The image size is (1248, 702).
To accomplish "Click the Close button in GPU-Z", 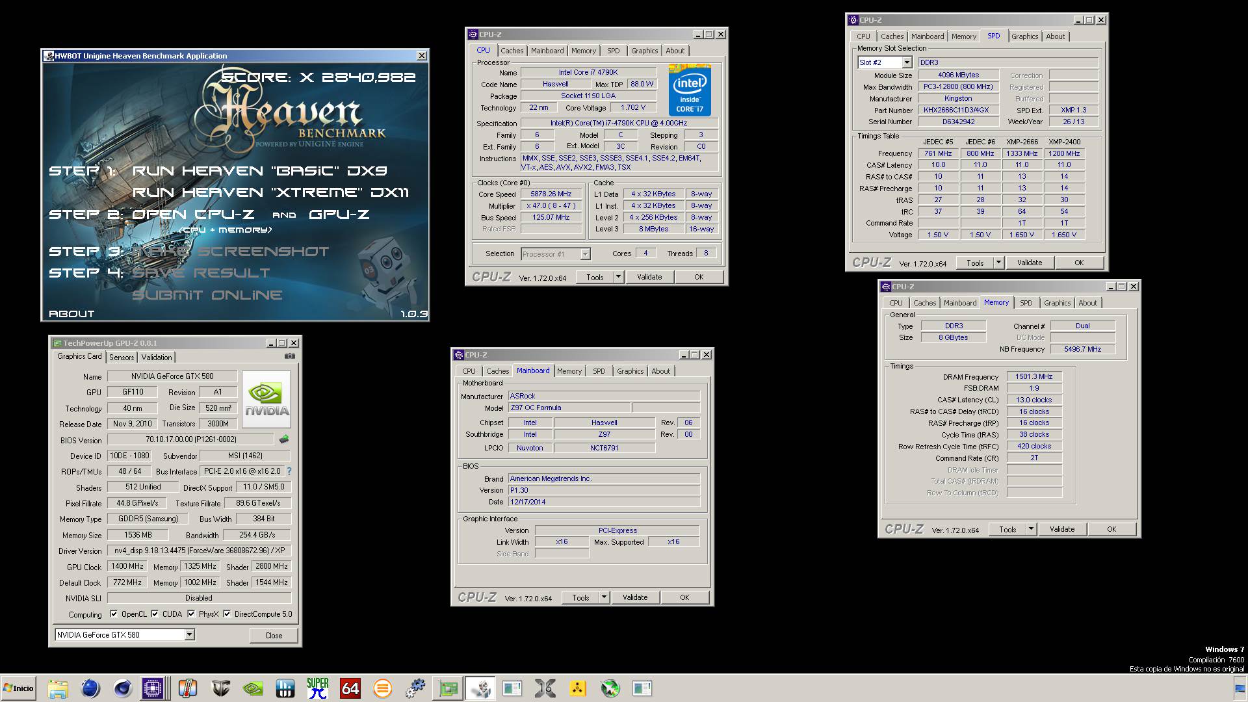I will [274, 635].
